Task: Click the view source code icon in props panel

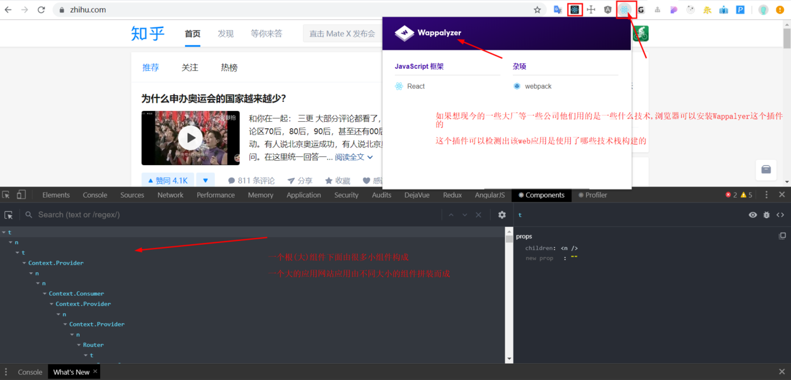Action: [x=780, y=215]
